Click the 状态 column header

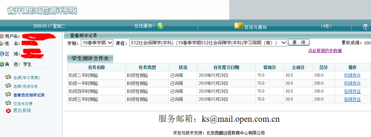pos(183,67)
